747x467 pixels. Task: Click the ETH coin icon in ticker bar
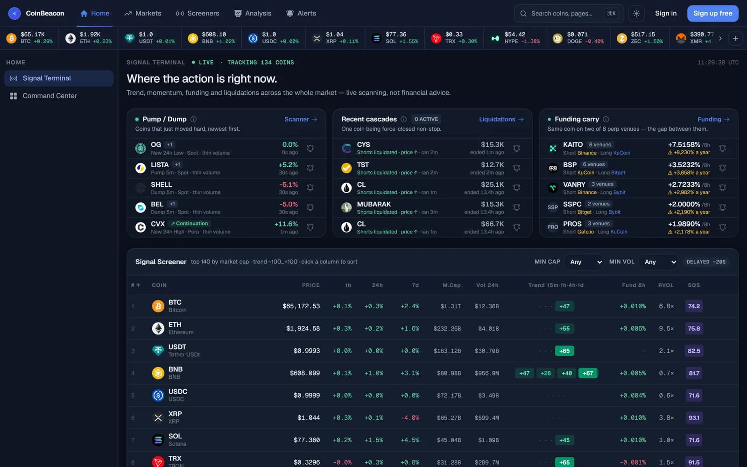pyautogui.click(x=70, y=38)
